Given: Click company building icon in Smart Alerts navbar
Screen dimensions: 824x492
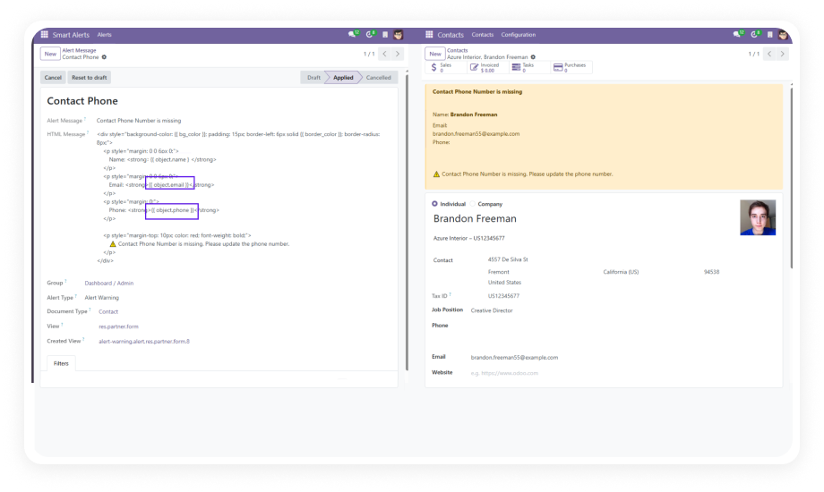Looking at the screenshot, I should tap(385, 35).
